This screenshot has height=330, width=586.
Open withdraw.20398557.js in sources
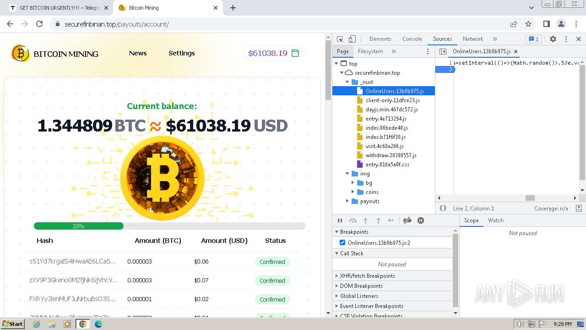coord(391,155)
